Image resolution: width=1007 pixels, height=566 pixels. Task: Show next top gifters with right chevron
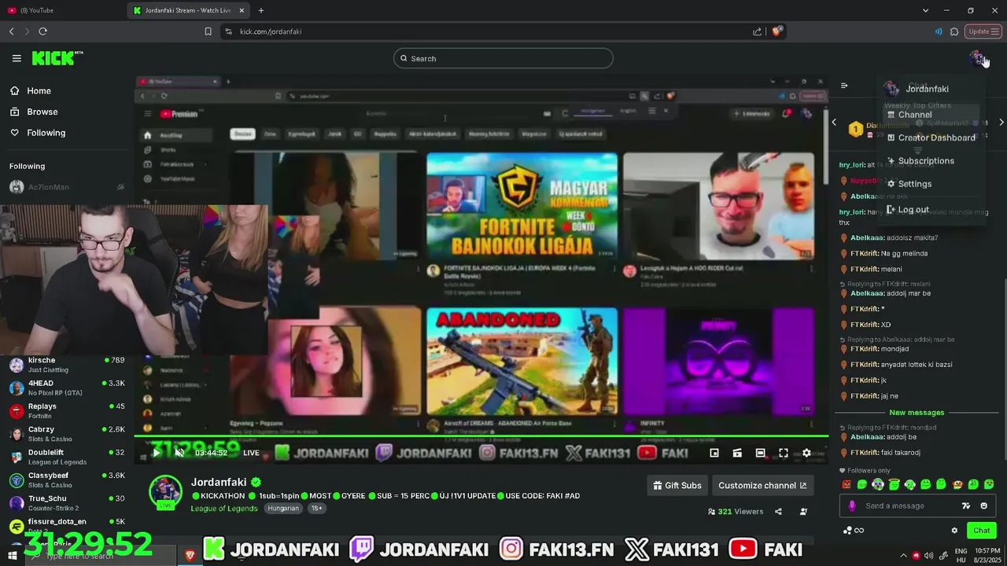click(x=1001, y=122)
